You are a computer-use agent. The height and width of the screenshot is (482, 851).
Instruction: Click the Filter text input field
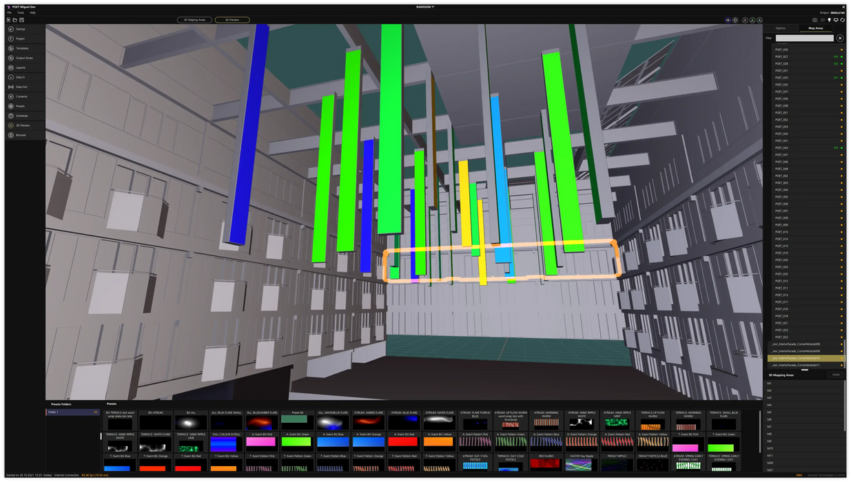pyautogui.click(x=804, y=38)
